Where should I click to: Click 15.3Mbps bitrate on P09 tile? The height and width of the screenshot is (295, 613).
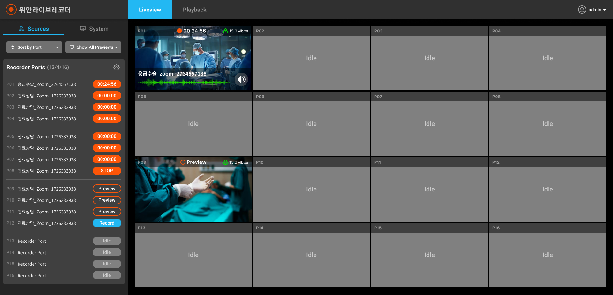pos(238,162)
